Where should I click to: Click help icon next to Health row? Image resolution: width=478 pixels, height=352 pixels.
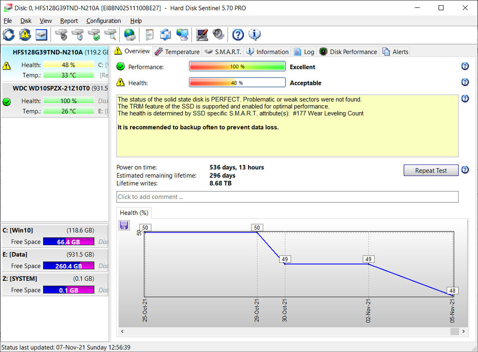tap(465, 82)
